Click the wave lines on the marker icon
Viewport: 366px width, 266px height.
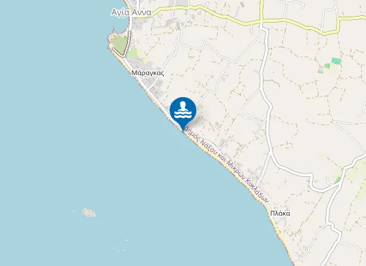183,115
